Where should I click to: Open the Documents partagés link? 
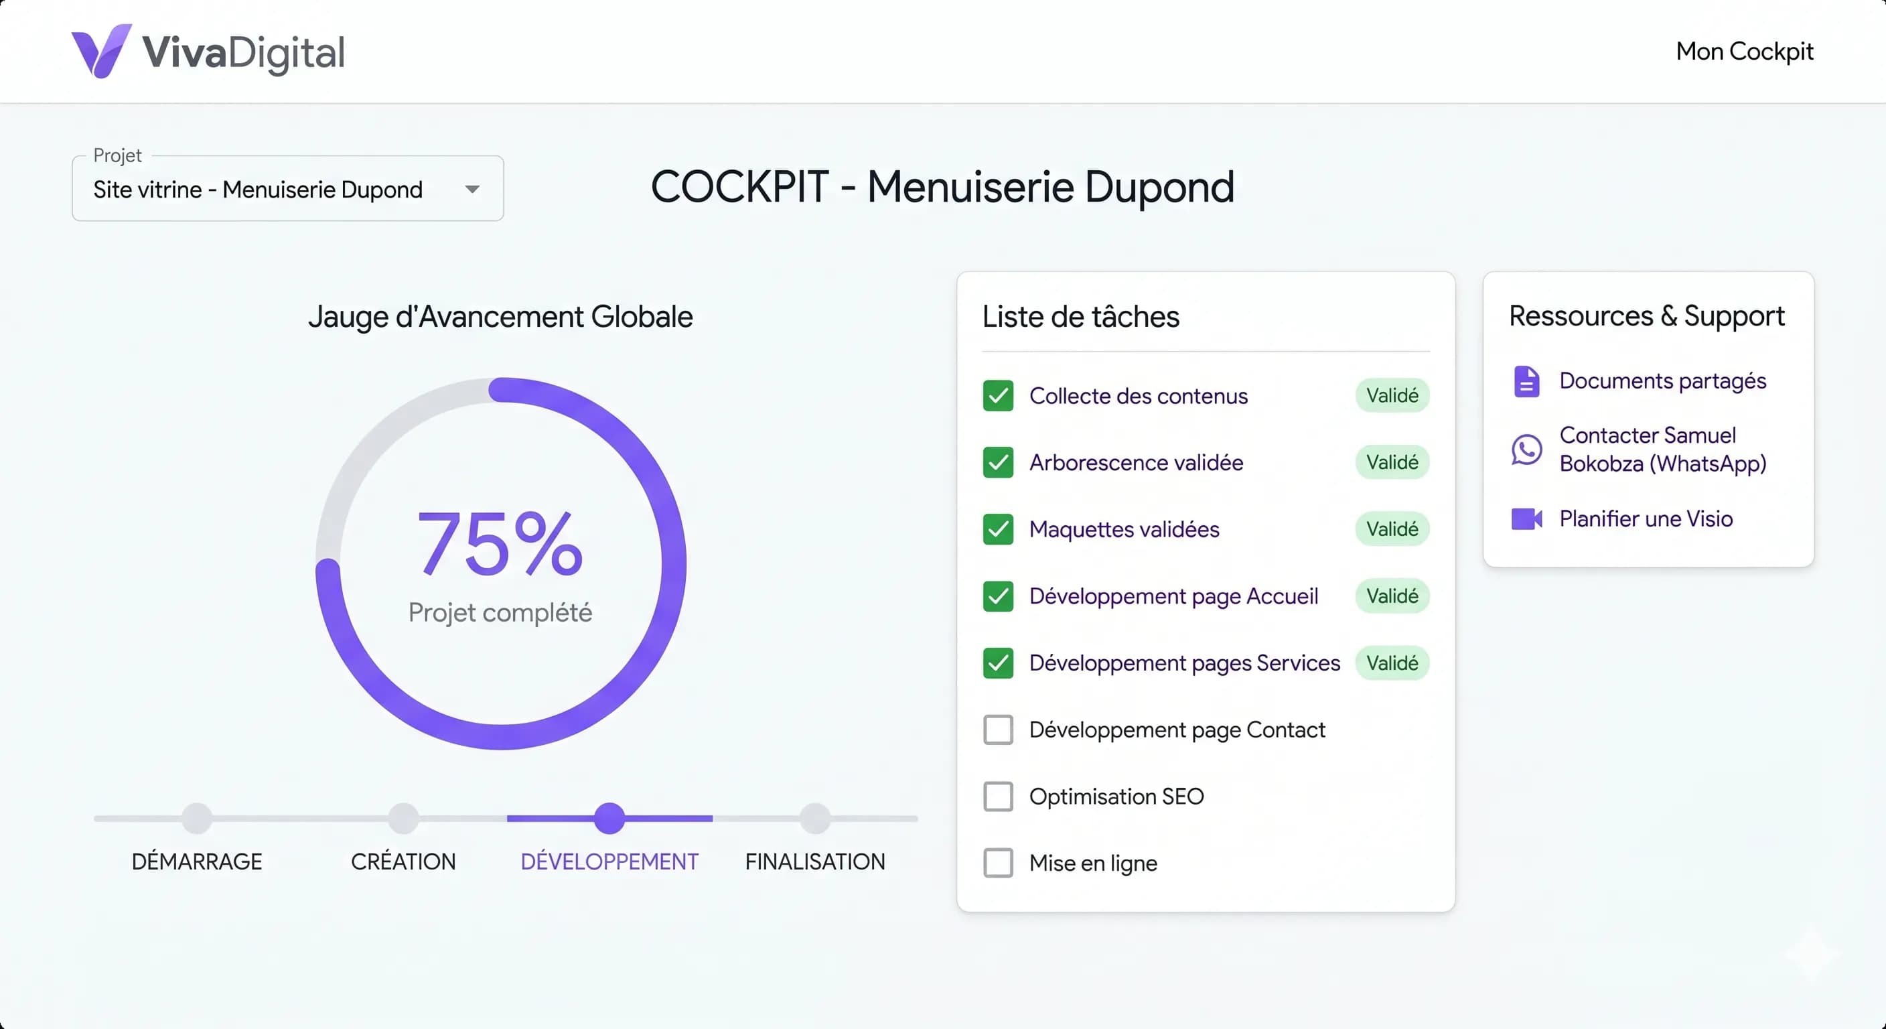point(1663,381)
